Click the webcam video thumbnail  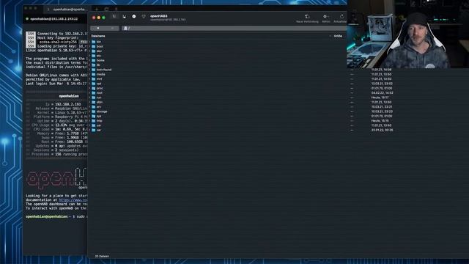(x=407, y=34)
